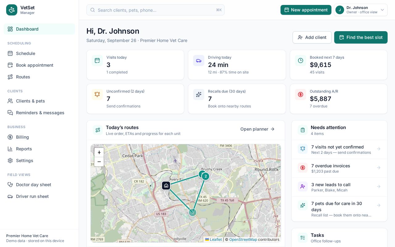Zoom in the map with plus button
This screenshot has height=247, width=395.
point(99,152)
